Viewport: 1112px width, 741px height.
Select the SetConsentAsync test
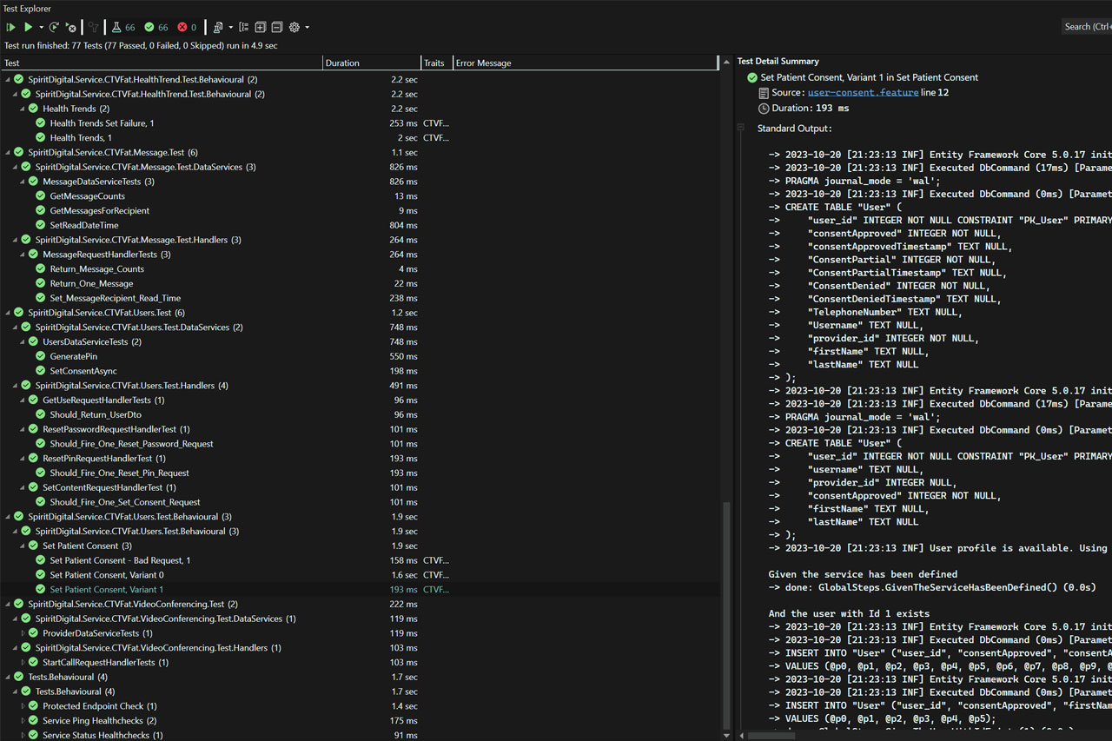83,371
